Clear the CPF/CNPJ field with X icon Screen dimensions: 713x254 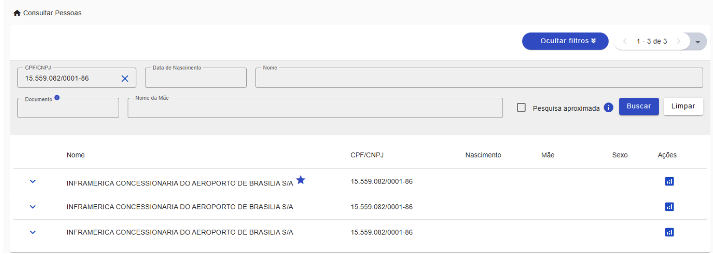click(x=125, y=78)
